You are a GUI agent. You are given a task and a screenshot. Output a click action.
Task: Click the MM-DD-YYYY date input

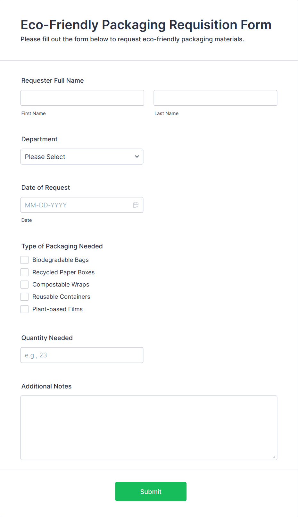pos(77,205)
